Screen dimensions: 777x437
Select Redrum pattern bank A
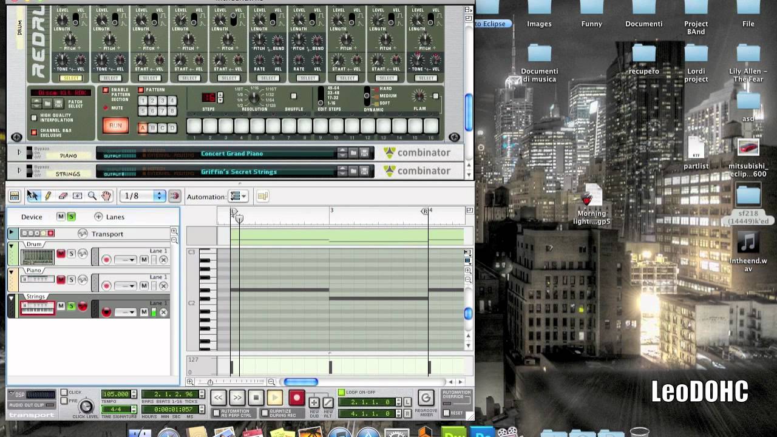143,128
